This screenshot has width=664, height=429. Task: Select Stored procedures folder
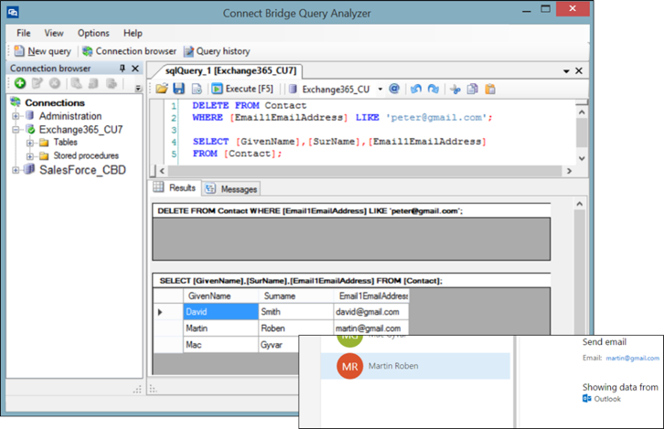coord(86,156)
